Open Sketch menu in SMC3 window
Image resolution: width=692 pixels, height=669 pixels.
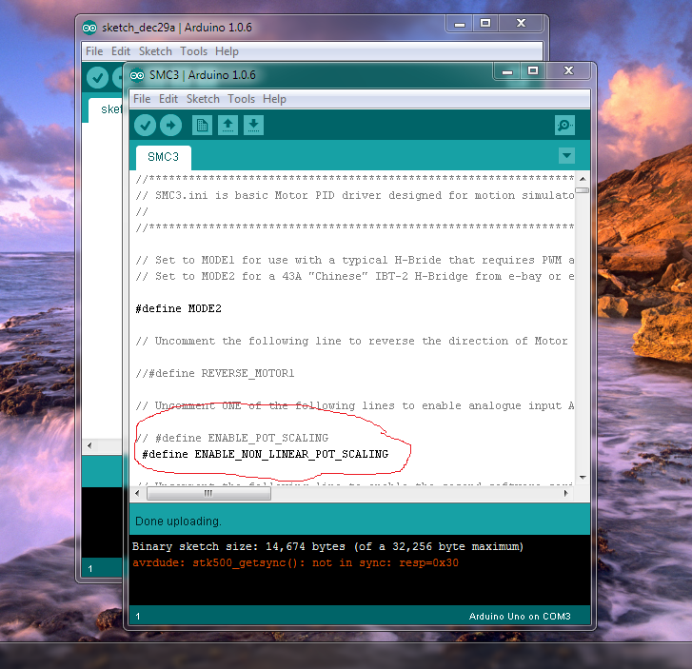[203, 99]
